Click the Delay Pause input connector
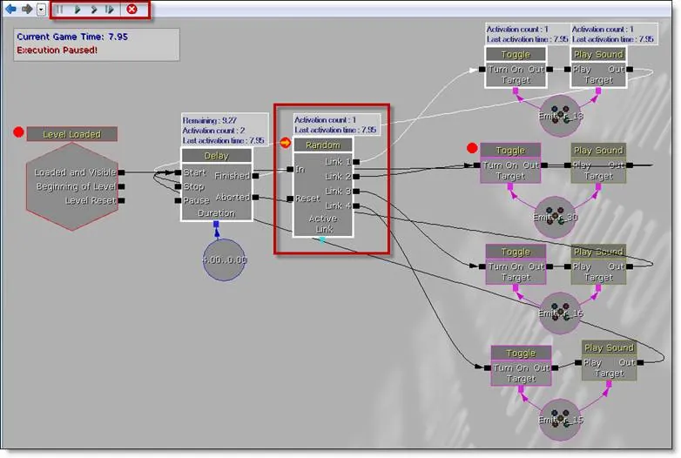Image resolution: width=681 pixels, height=458 pixels. pyautogui.click(x=178, y=200)
